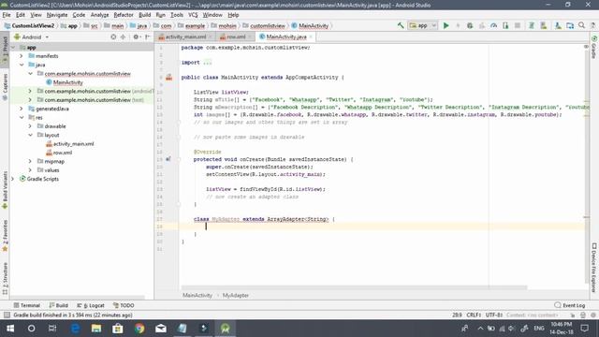Switch to activity_main.xml editor tab
The image size is (599, 337).
[185, 37]
